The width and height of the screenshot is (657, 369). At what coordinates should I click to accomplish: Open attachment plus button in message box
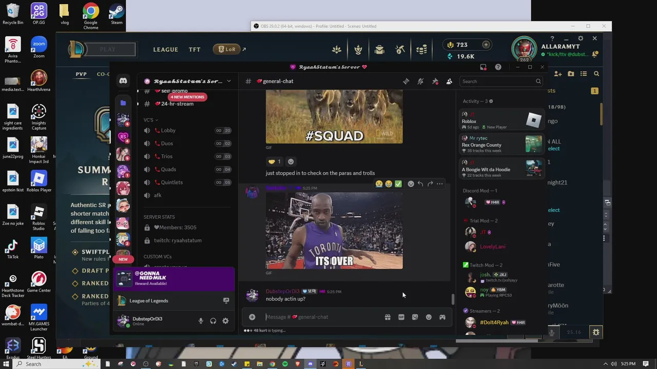(x=252, y=317)
